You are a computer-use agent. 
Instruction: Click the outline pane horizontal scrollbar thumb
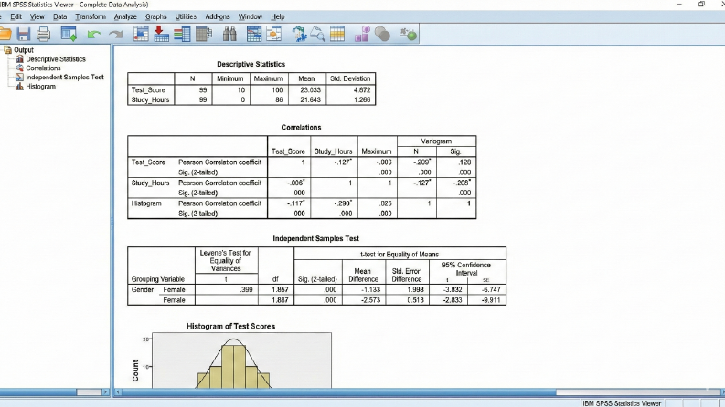coord(89,391)
